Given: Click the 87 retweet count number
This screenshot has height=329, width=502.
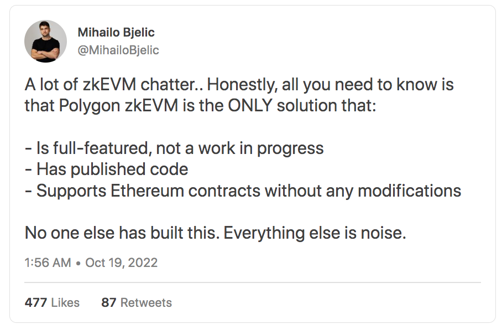Looking at the screenshot, I should 109,302.
